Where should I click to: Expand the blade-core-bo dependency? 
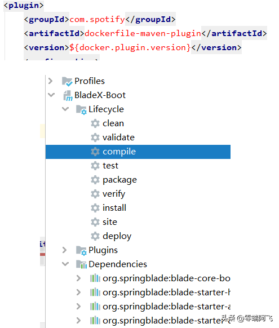[78, 278]
